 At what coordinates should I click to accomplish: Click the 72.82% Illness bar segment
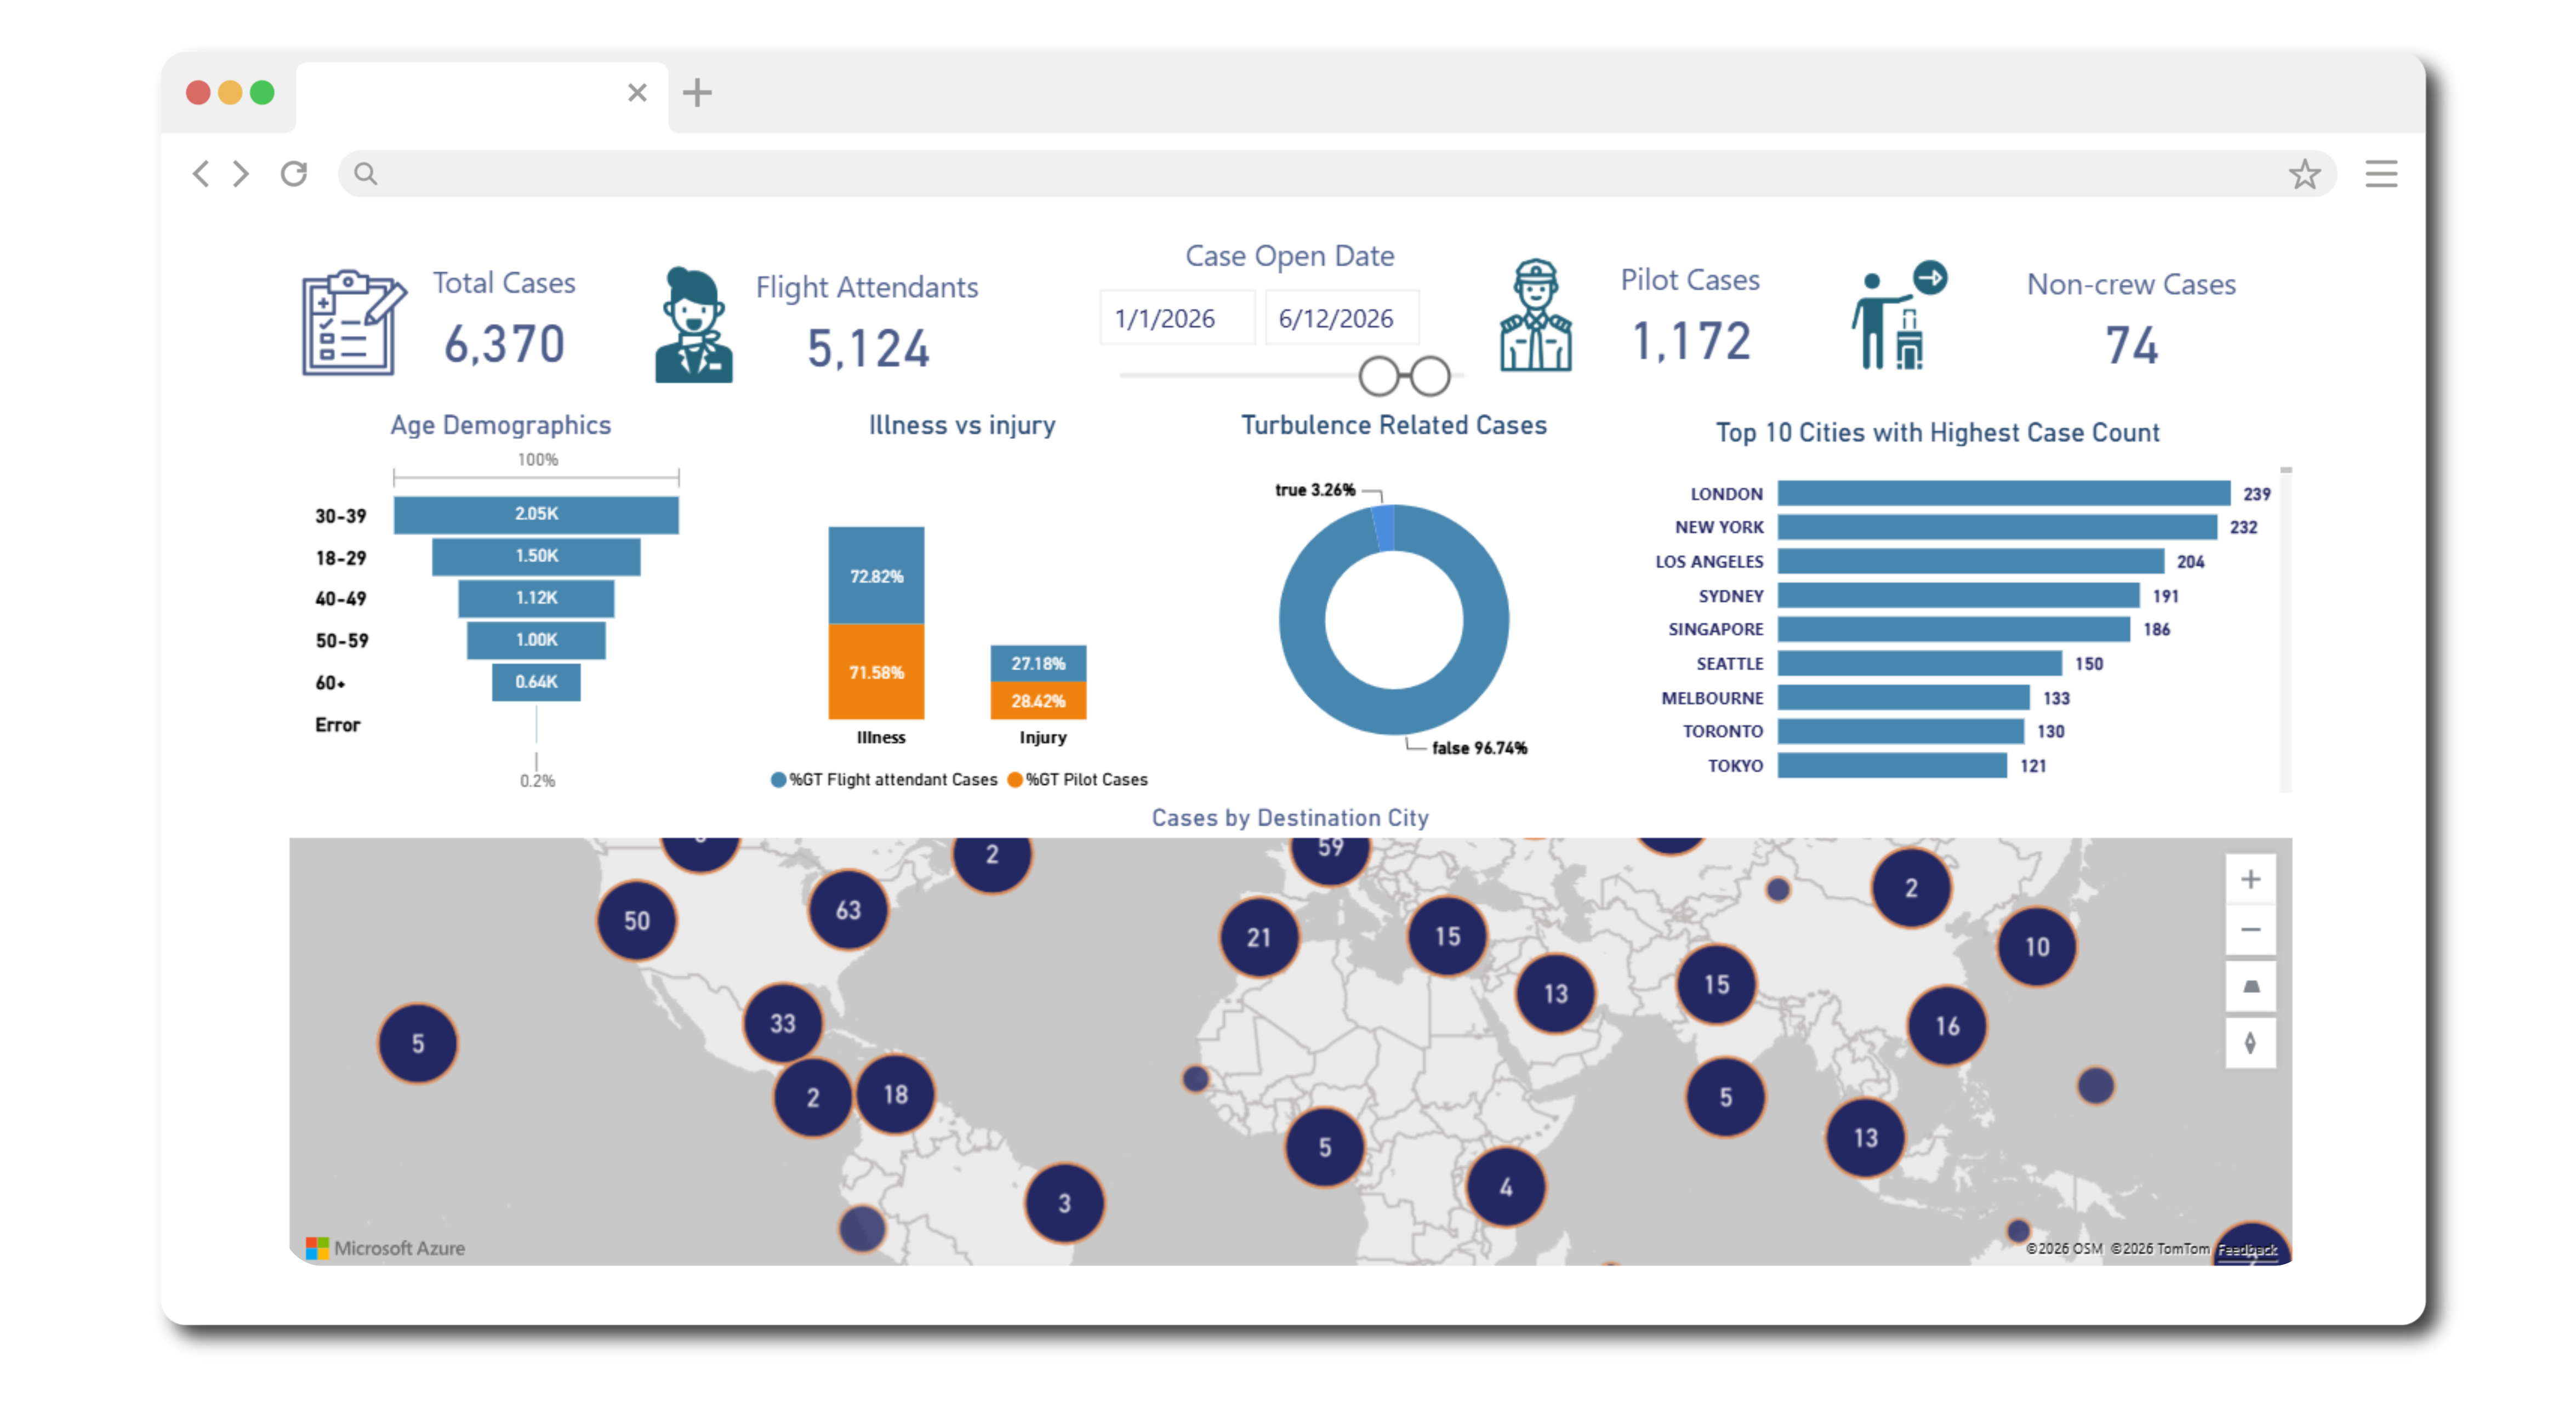(876, 576)
